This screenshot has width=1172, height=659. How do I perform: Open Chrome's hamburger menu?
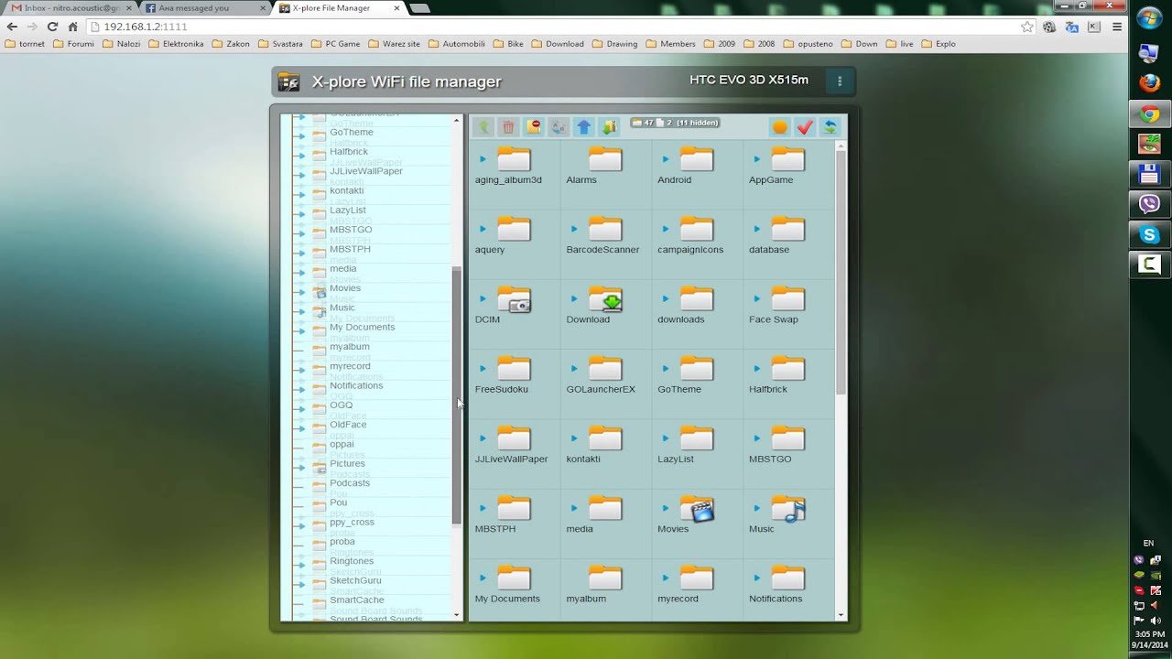pos(1117,27)
